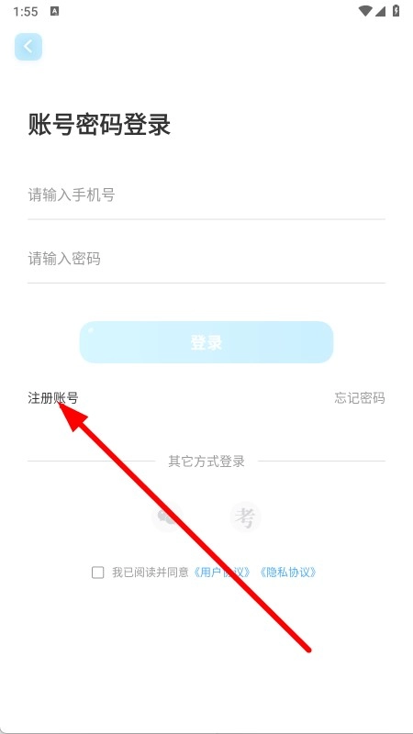Screen dimensions: 413x734
Task: Click the 账号密码登录 heading
Action: pyautogui.click(x=99, y=125)
